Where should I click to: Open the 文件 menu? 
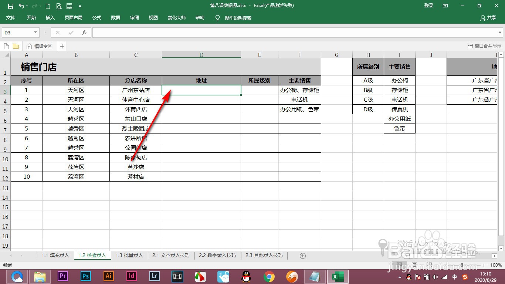(x=11, y=18)
